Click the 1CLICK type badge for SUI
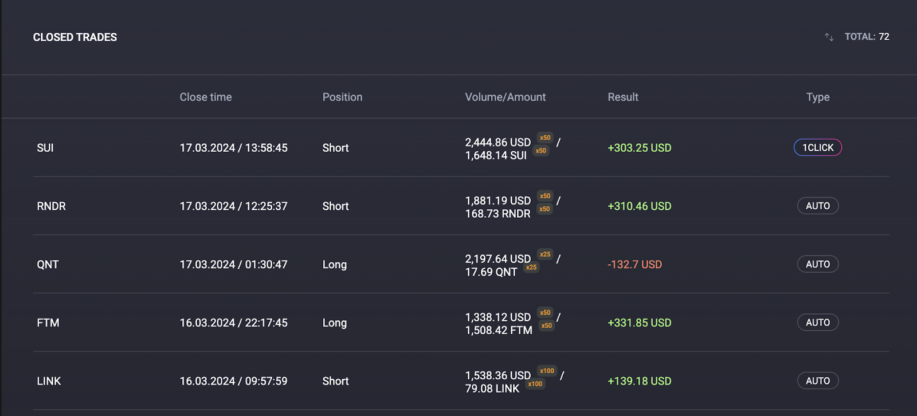Screen dimensions: 917x416 817,148
